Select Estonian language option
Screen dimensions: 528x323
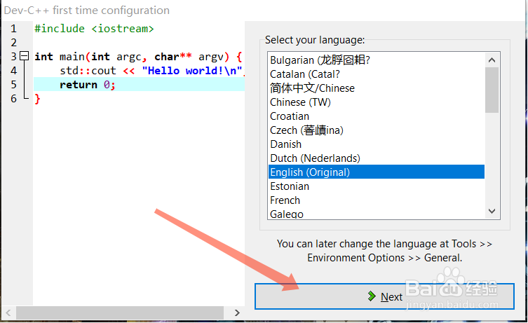[x=376, y=186]
